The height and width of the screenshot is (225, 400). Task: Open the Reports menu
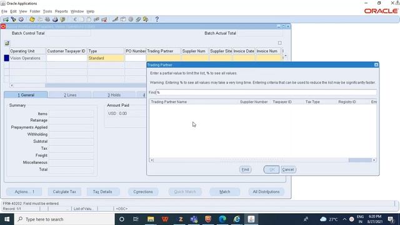(61, 11)
